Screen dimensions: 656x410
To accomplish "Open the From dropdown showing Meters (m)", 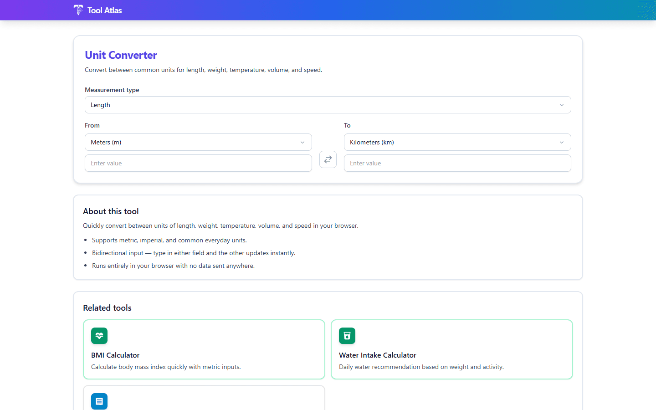I will [x=198, y=142].
